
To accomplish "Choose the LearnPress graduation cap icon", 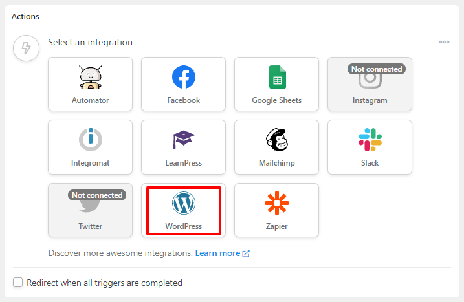I will point(184,140).
